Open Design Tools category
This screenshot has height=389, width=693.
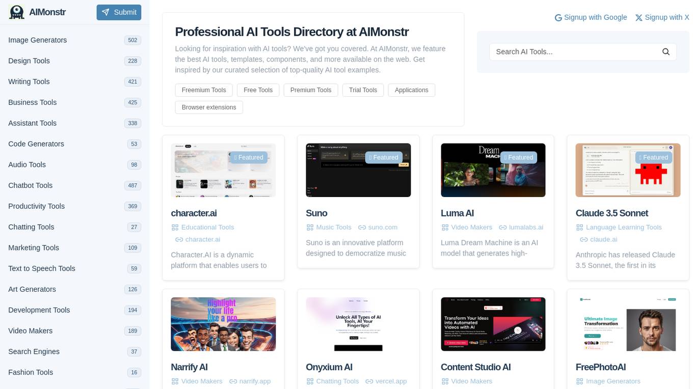point(74,61)
